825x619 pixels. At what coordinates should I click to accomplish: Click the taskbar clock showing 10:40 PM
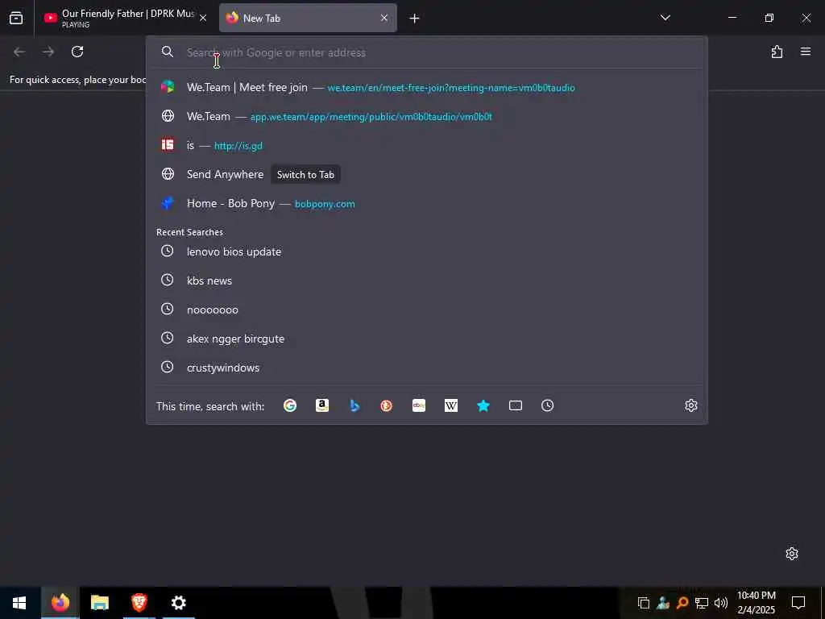pos(756,603)
